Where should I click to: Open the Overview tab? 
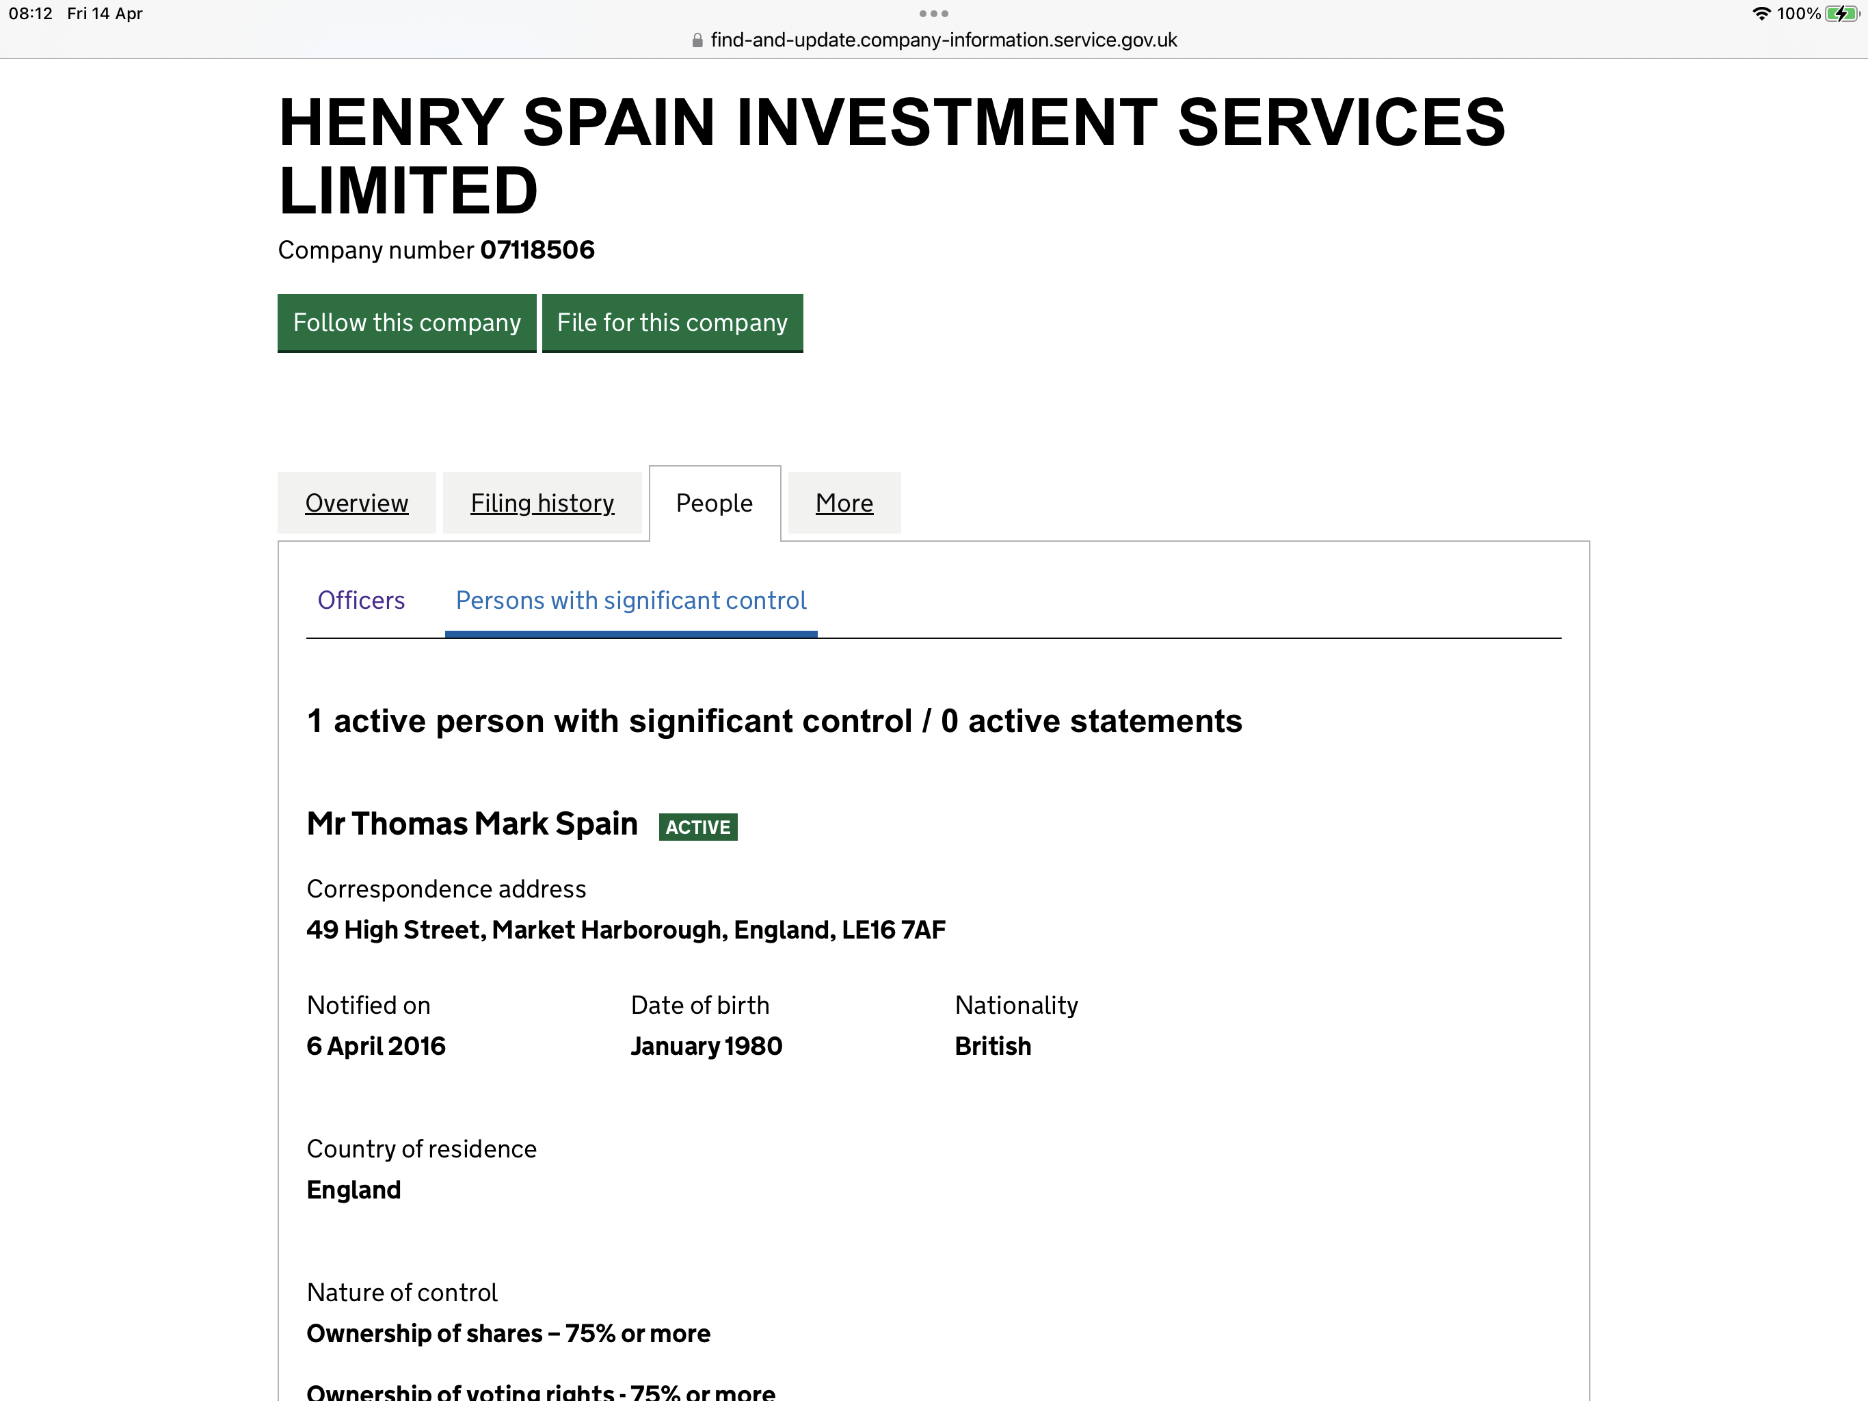click(x=356, y=503)
